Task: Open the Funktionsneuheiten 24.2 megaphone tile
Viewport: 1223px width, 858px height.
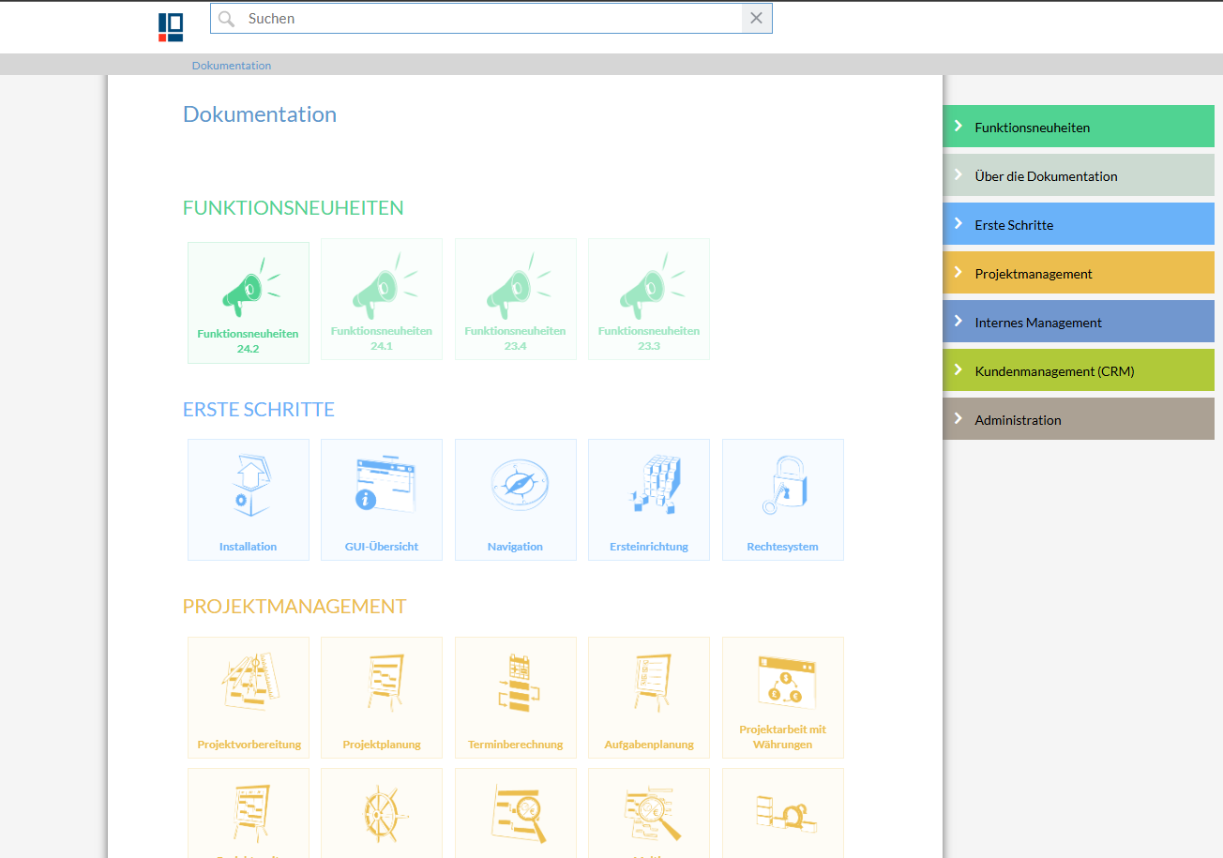Action: (x=249, y=303)
